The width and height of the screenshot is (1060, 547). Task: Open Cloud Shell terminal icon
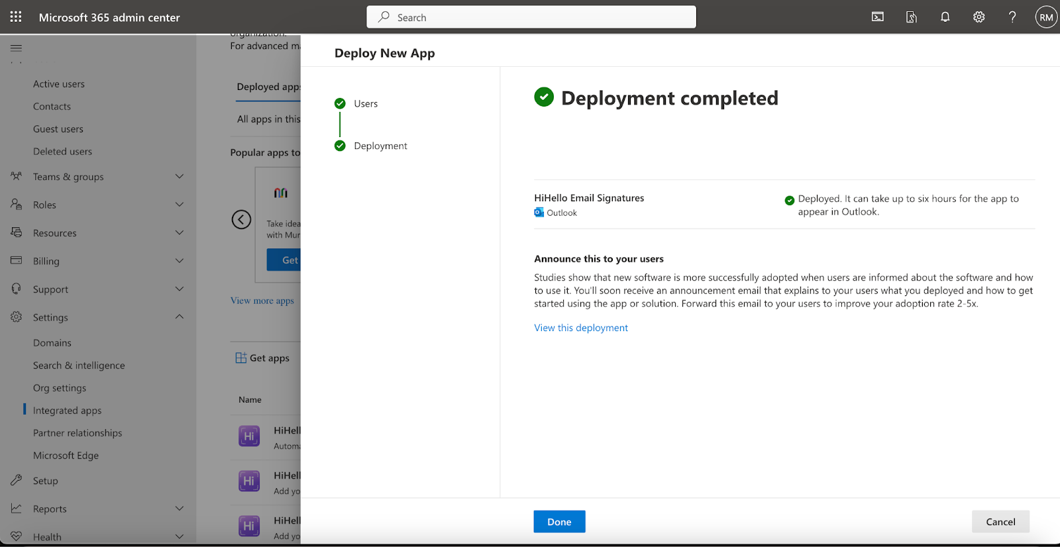pyautogui.click(x=878, y=17)
